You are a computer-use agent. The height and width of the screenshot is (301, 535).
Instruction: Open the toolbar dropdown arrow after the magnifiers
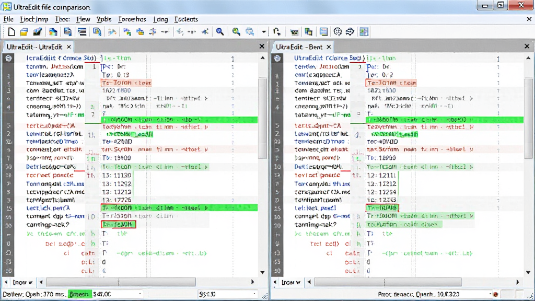click(264, 32)
